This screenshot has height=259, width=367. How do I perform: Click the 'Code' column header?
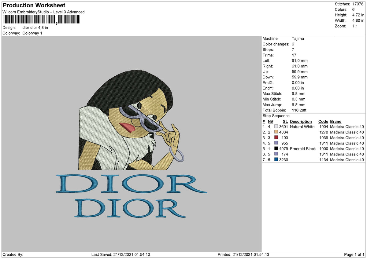[x=323, y=121]
